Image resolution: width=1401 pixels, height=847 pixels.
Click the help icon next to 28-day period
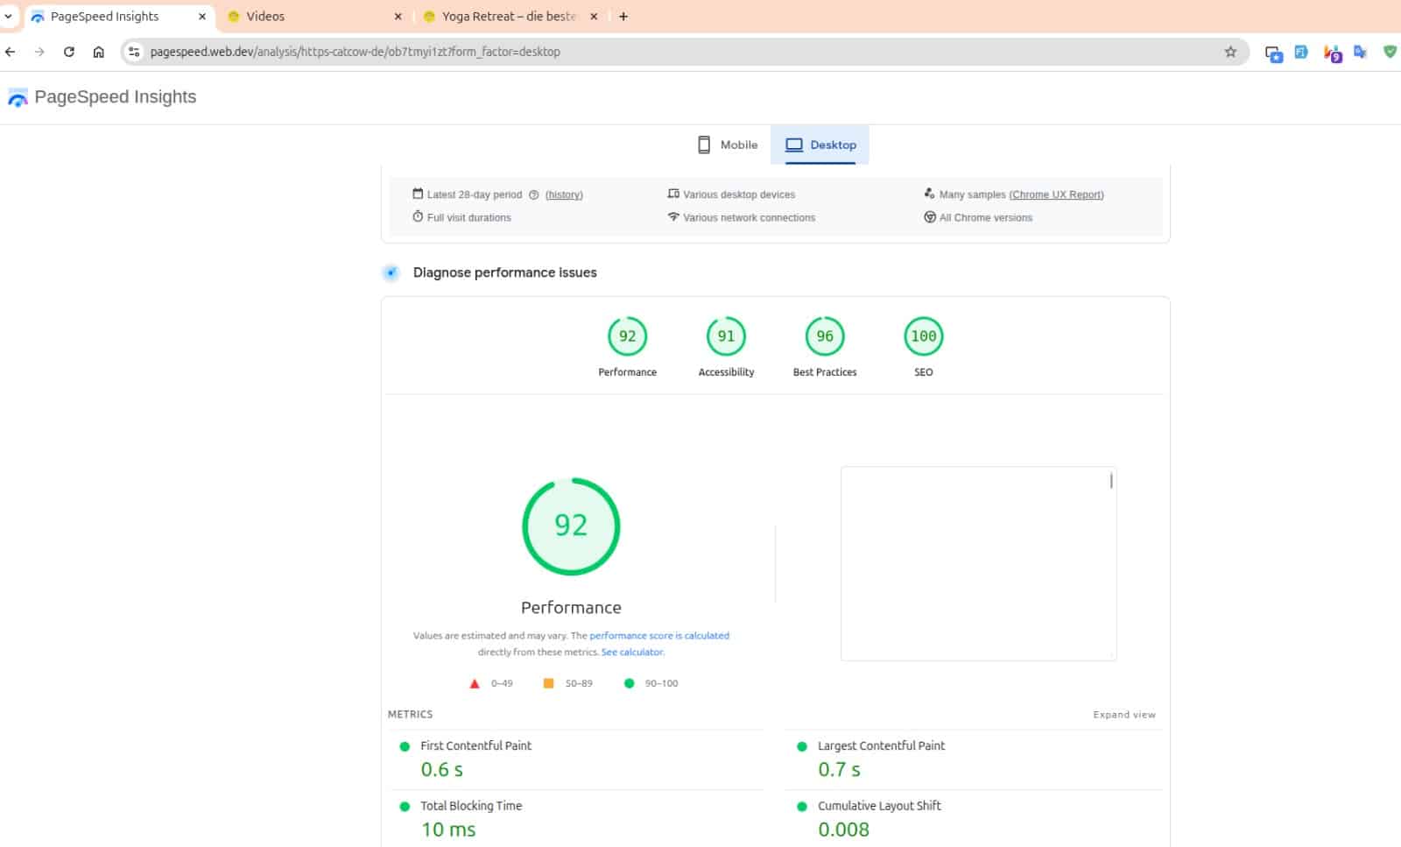[x=533, y=194]
